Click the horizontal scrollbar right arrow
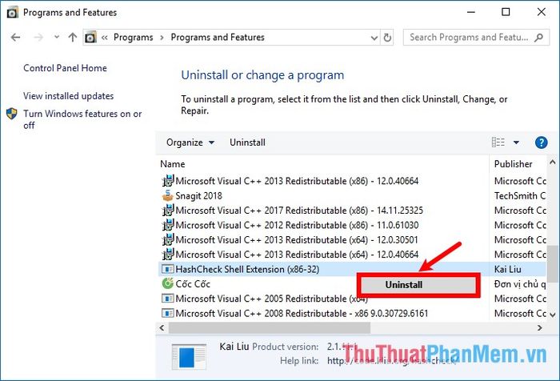Image resolution: width=560 pixels, height=381 pixels. (x=540, y=327)
